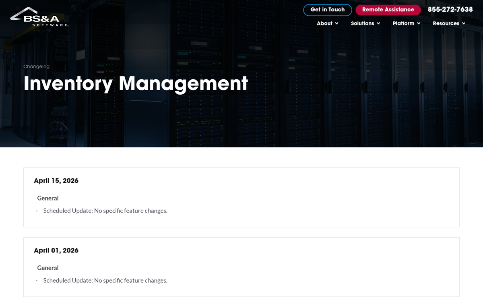Click the General section under April 01
This screenshot has height=302, width=483.
(47, 268)
